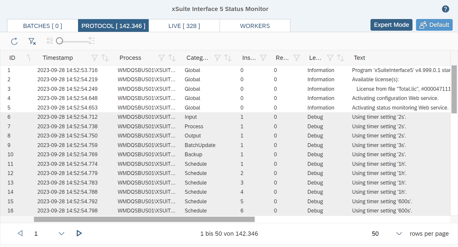Open the WORKERS tab
The height and width of the screenshot is (247, 458).
(x=255, y=26)
